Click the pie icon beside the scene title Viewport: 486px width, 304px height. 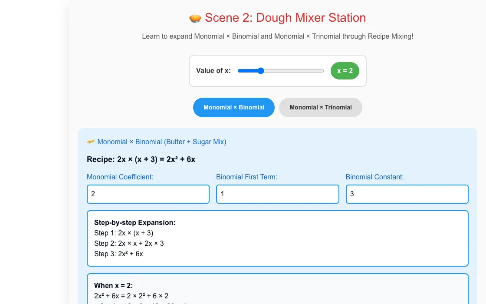(195, 18)
